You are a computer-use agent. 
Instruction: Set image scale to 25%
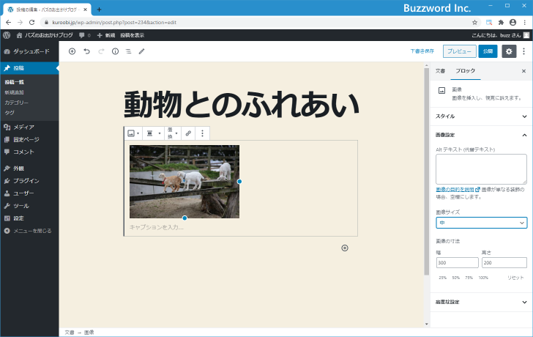point(442,278)
